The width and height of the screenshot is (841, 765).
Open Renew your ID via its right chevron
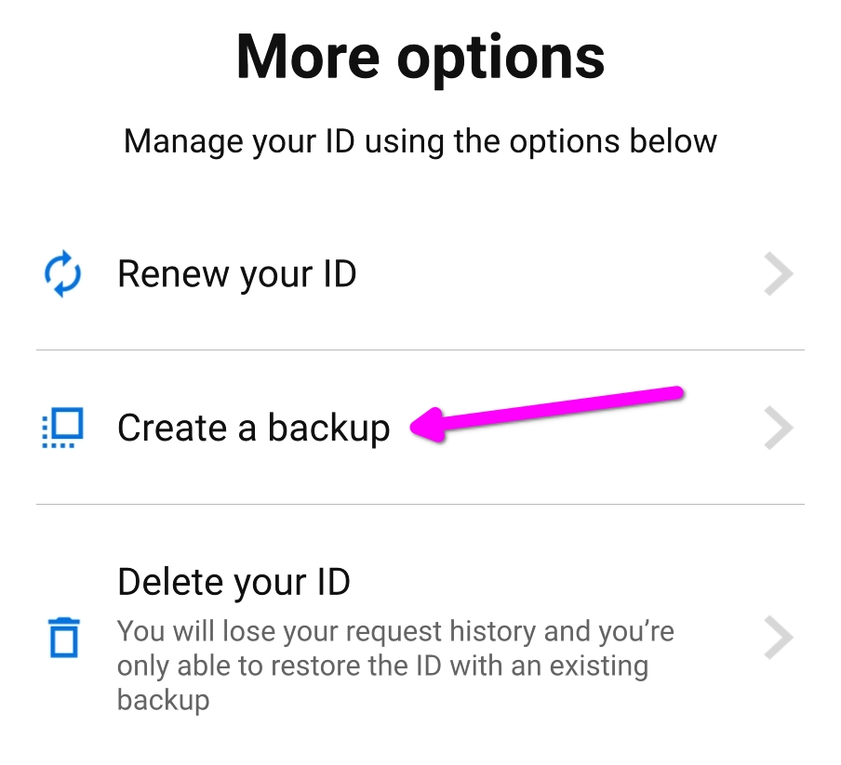(x=778, y=275)
